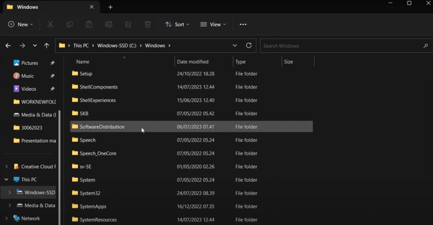This screenshot has height=225, width=433.
Task: Select Music in the sidebar
Action: [x=28, y=76]
